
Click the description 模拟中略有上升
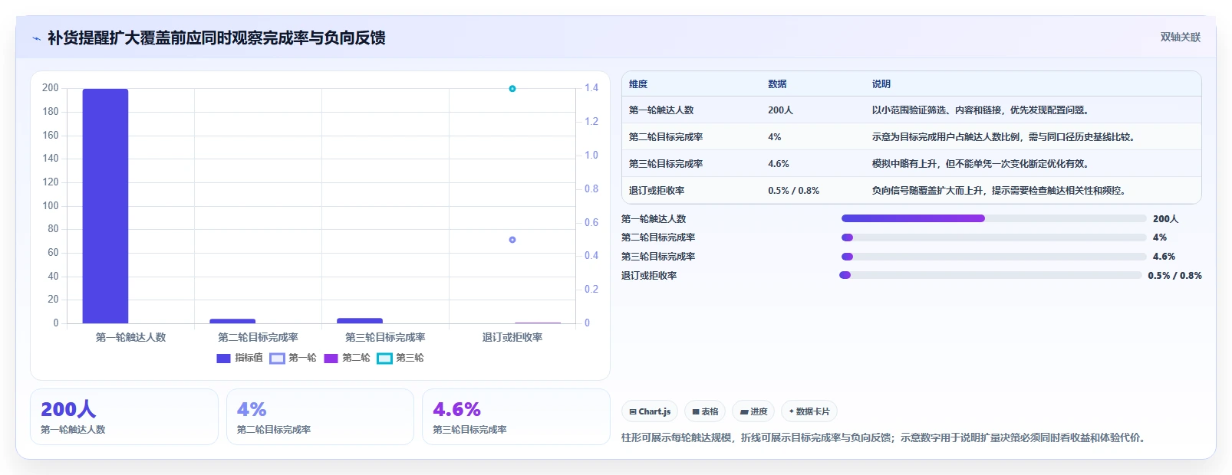point(980,164)
